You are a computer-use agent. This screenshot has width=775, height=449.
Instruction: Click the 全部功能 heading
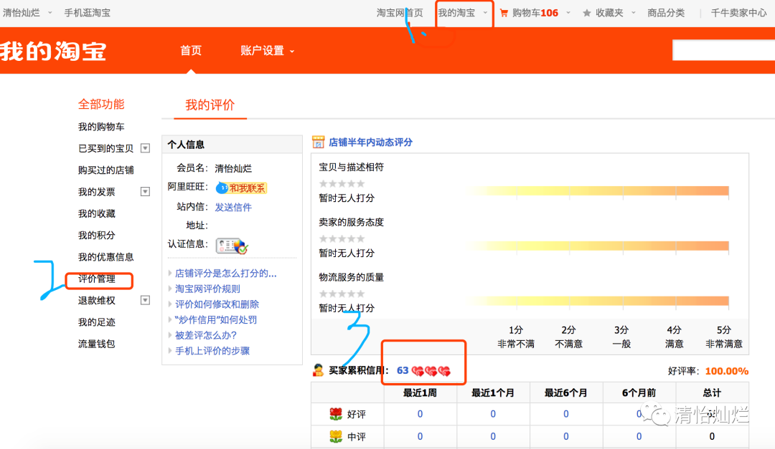[x=101, y=104]
